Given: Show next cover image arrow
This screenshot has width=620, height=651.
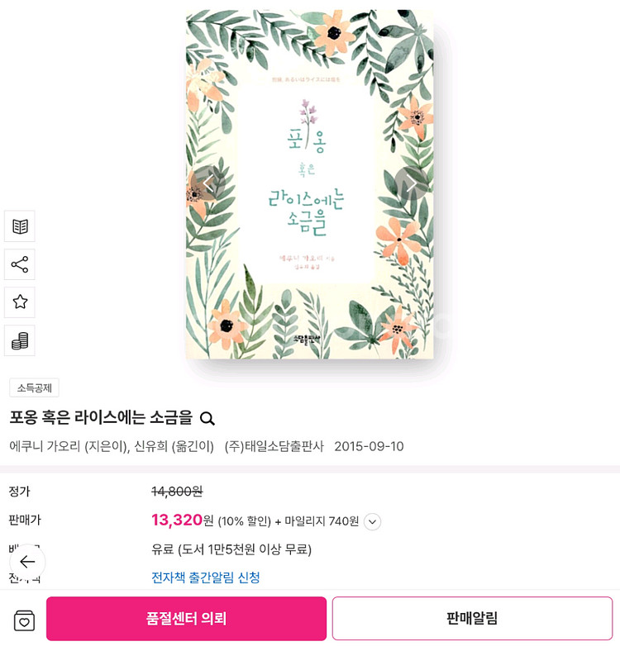Looking at the screenshot, I should 411,183.
